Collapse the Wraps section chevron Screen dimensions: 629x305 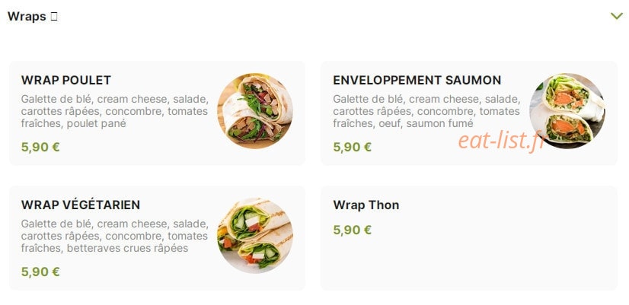[617, 16]
